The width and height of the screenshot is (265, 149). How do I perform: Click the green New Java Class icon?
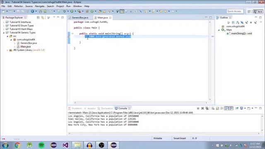tap(92, 11)
